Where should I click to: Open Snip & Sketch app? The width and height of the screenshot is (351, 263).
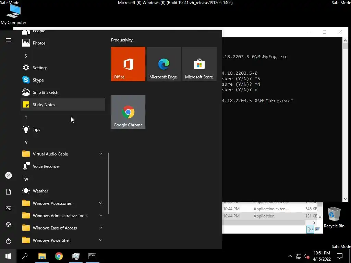click(x=63, y=92)
